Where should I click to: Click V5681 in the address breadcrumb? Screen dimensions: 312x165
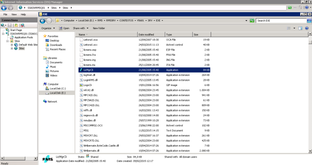(140, 20)
